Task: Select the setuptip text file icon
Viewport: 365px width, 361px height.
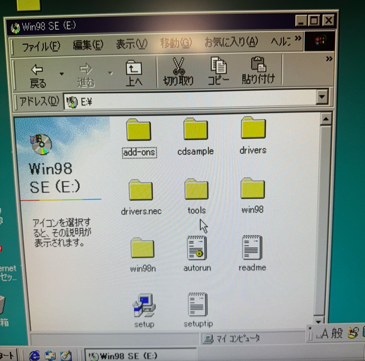Action: tap(198, 304)
